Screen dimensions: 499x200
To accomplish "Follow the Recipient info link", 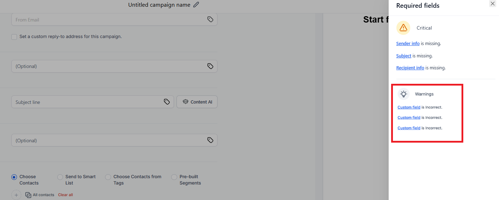I will click(x=410, y=68).
